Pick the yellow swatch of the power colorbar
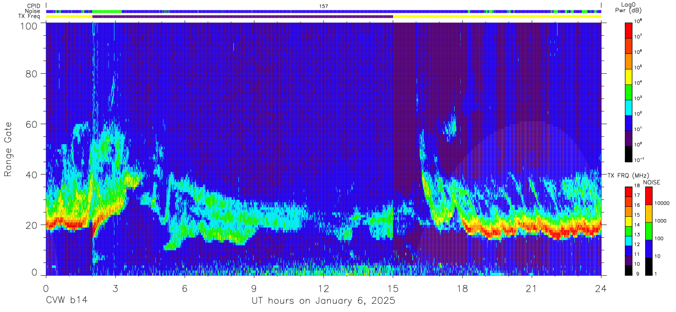Viewport: 676px width, 312px height. [629, 76]
